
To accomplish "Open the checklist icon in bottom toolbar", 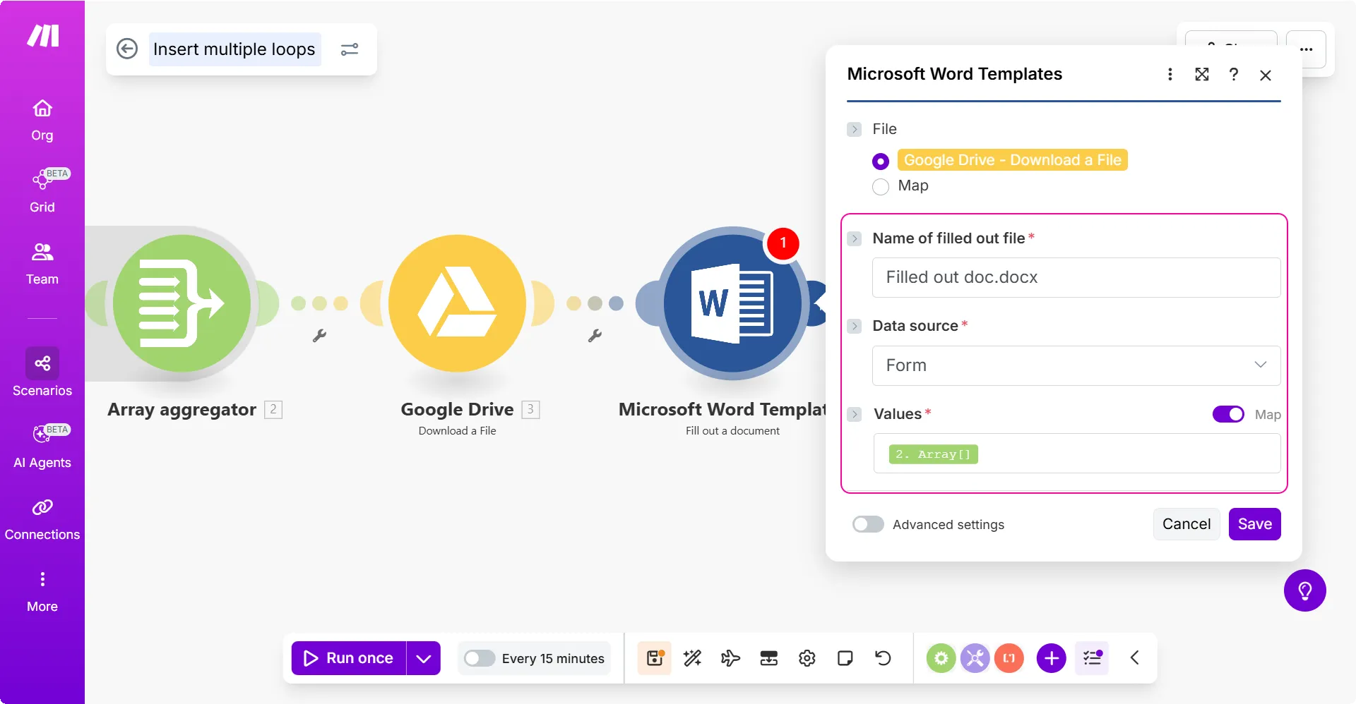I will click(x=1092, y=658).
